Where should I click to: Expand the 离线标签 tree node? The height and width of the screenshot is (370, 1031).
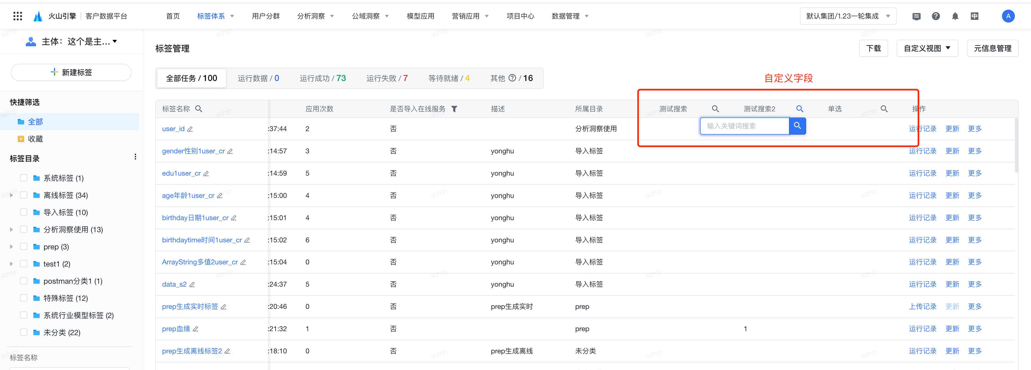pyautogui.click(x=11, y=195)
